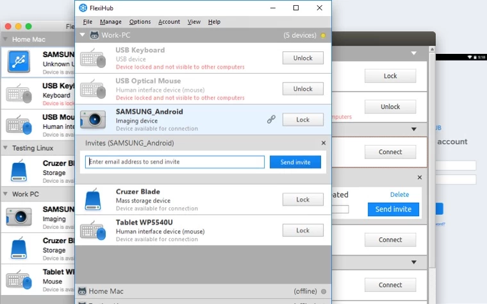This screenshot has height=304, width=487.
Task: Click the red close button of the Mac window
Action: tap(8, 26)
